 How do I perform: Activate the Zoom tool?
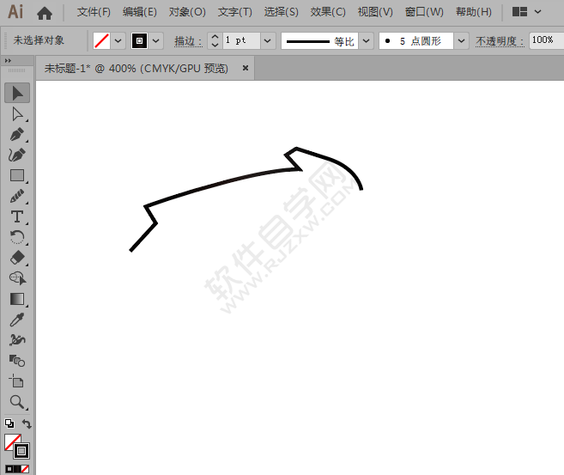(16, 402)
